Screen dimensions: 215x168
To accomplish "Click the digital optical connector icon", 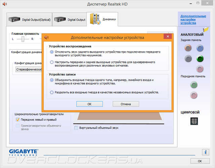I will click(x=194, y=121).
